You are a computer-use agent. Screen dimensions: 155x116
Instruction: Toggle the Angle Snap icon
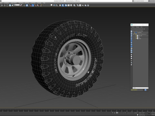click(33, 5)
